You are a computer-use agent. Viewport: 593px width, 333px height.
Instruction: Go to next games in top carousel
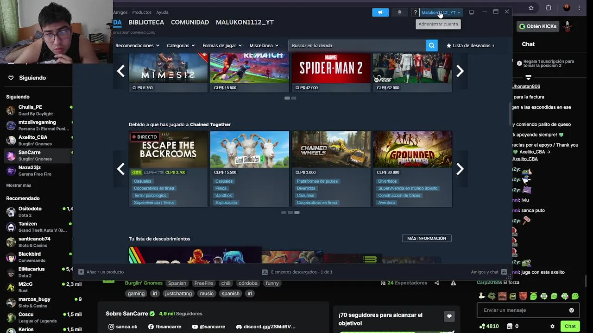[460, 71]
